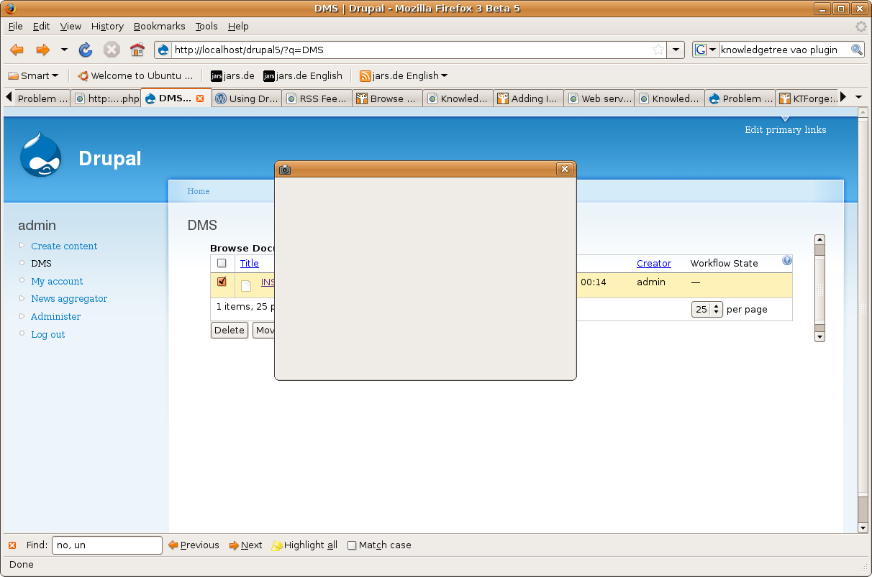Viewport: 872px width, 577px height.
Task: Open the list all tabs dropdown
Action: point(858,98)
